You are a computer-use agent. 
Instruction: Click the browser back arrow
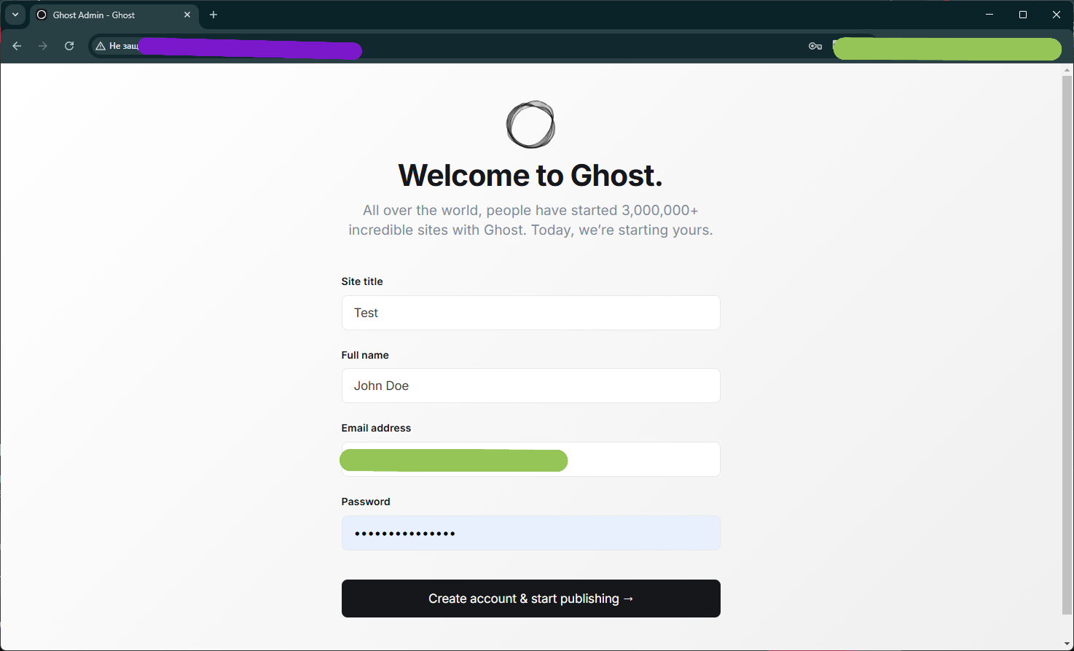tap(17, 46)
